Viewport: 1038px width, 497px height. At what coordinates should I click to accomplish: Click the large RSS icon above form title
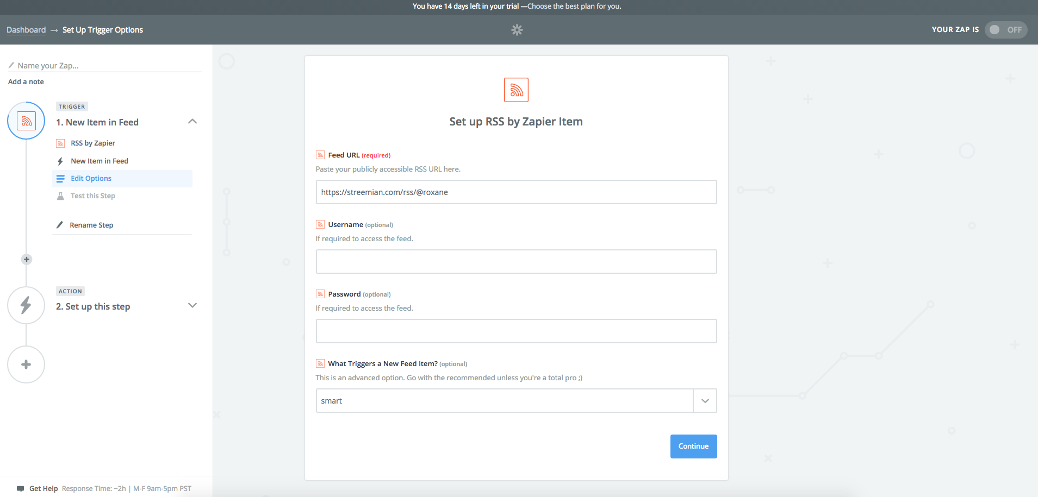click(516, 90)
